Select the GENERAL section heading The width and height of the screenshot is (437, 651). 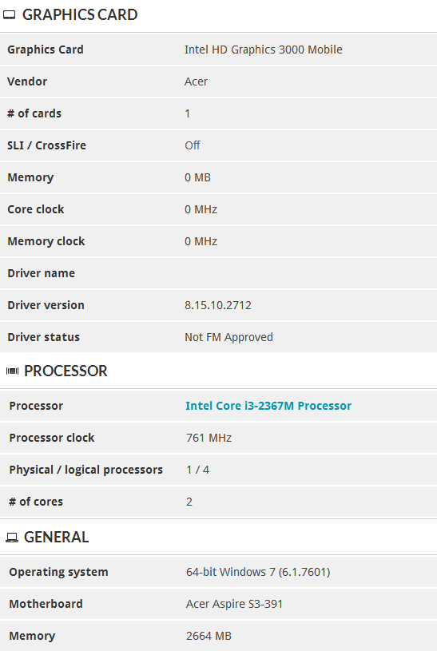(56, 538)
